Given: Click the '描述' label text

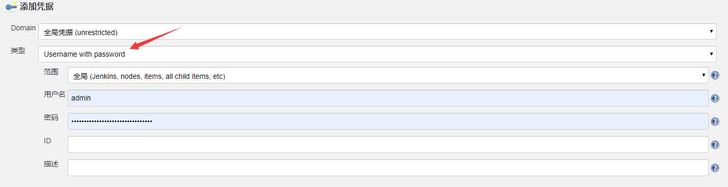Looking at the screenshot, I should coord(51,164).
